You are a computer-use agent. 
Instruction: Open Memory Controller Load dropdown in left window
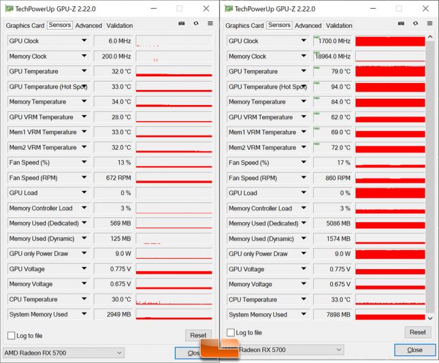pos(84,208)
